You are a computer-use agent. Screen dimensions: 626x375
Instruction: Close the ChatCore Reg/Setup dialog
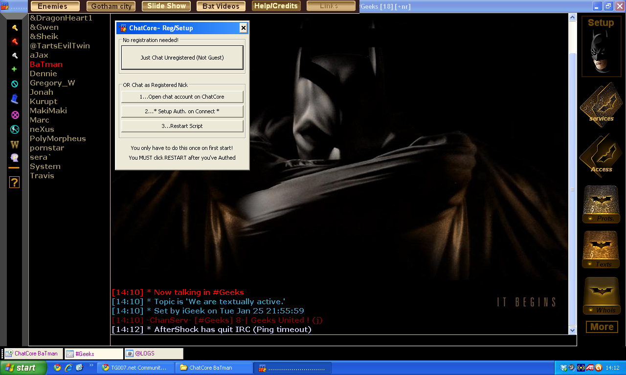(244, 28)
